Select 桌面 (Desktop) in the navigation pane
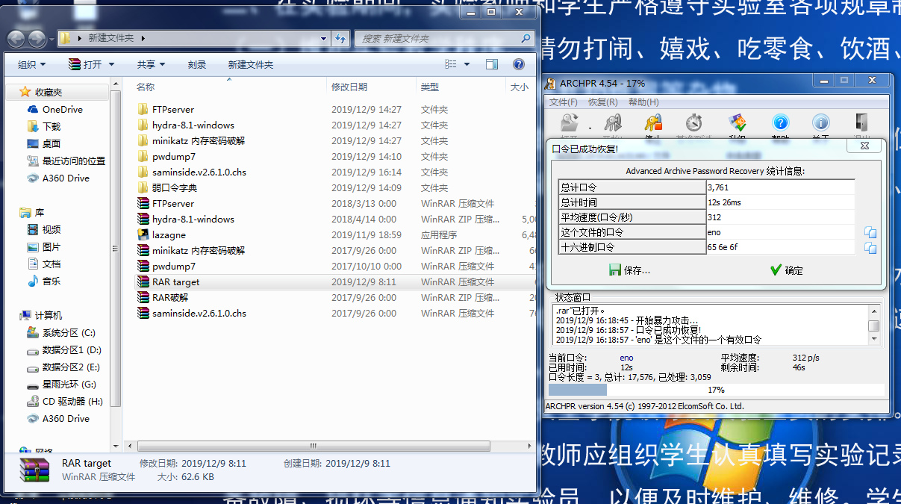The image size is (901, 504). (x=52, y=143)
